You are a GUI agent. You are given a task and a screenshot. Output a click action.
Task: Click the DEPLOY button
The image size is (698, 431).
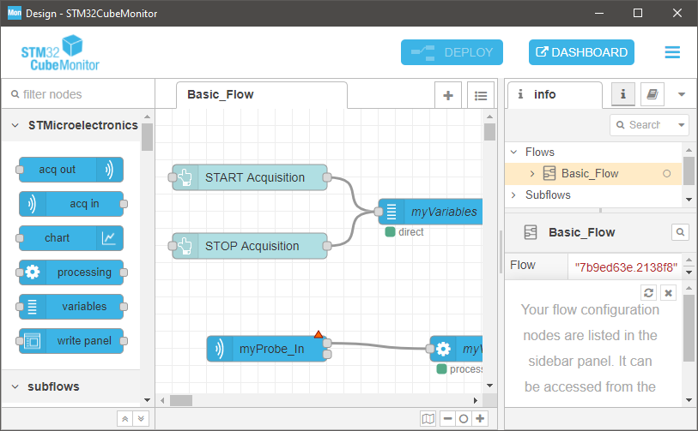pos(452,52)
